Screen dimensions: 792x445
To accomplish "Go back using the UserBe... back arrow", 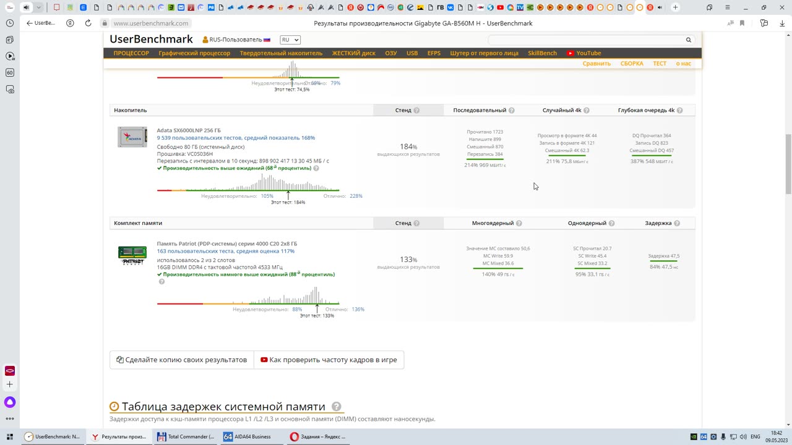I will [41, 23].
